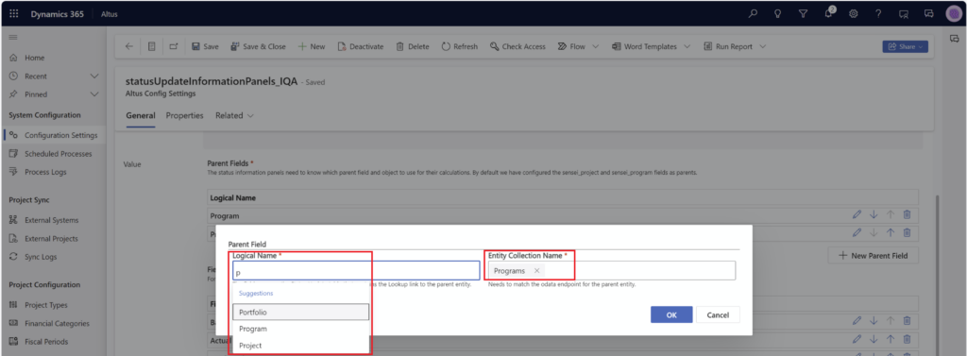Remove the Programs tag with X
Screen dimensions: 967x356
(536, 270)
